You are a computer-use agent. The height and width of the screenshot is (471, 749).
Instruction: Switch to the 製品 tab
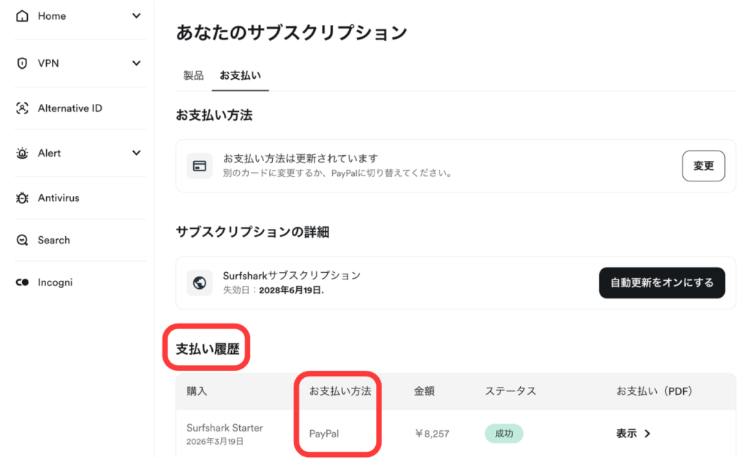point(193,75)
